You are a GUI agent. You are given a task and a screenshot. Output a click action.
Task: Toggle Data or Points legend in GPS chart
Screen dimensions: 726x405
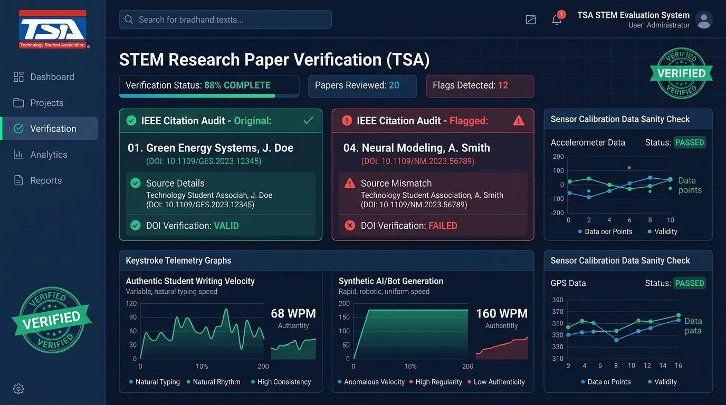(605, 382)
